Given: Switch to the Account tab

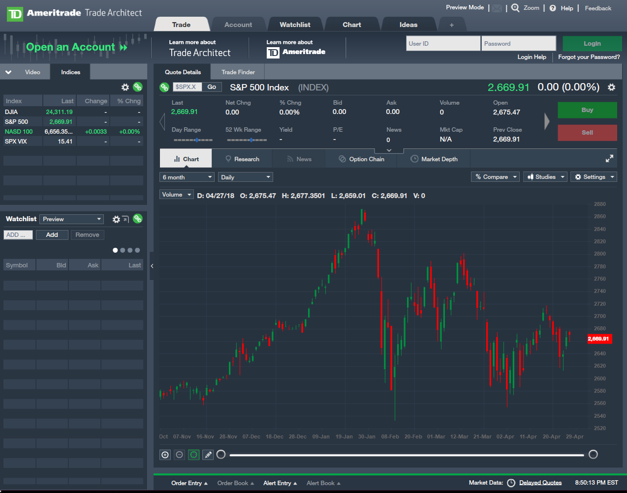Looking at the screenshot, I should point(238,25).
